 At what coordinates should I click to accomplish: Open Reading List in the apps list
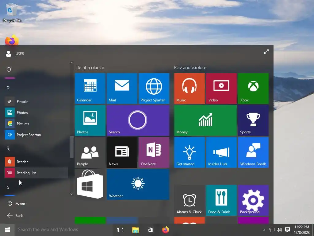point(36,173)
